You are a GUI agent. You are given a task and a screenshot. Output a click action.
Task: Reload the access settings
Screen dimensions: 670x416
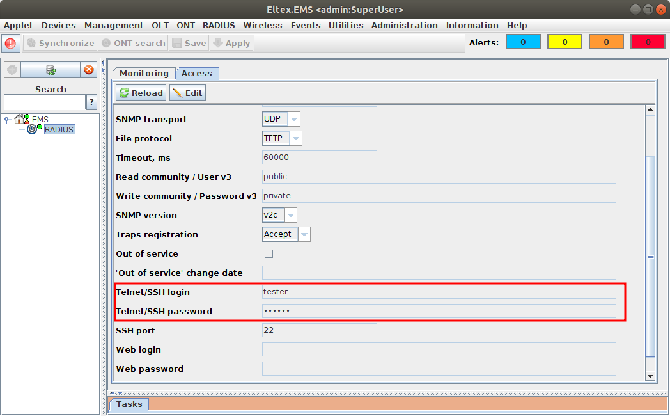[x=141, y=93]
